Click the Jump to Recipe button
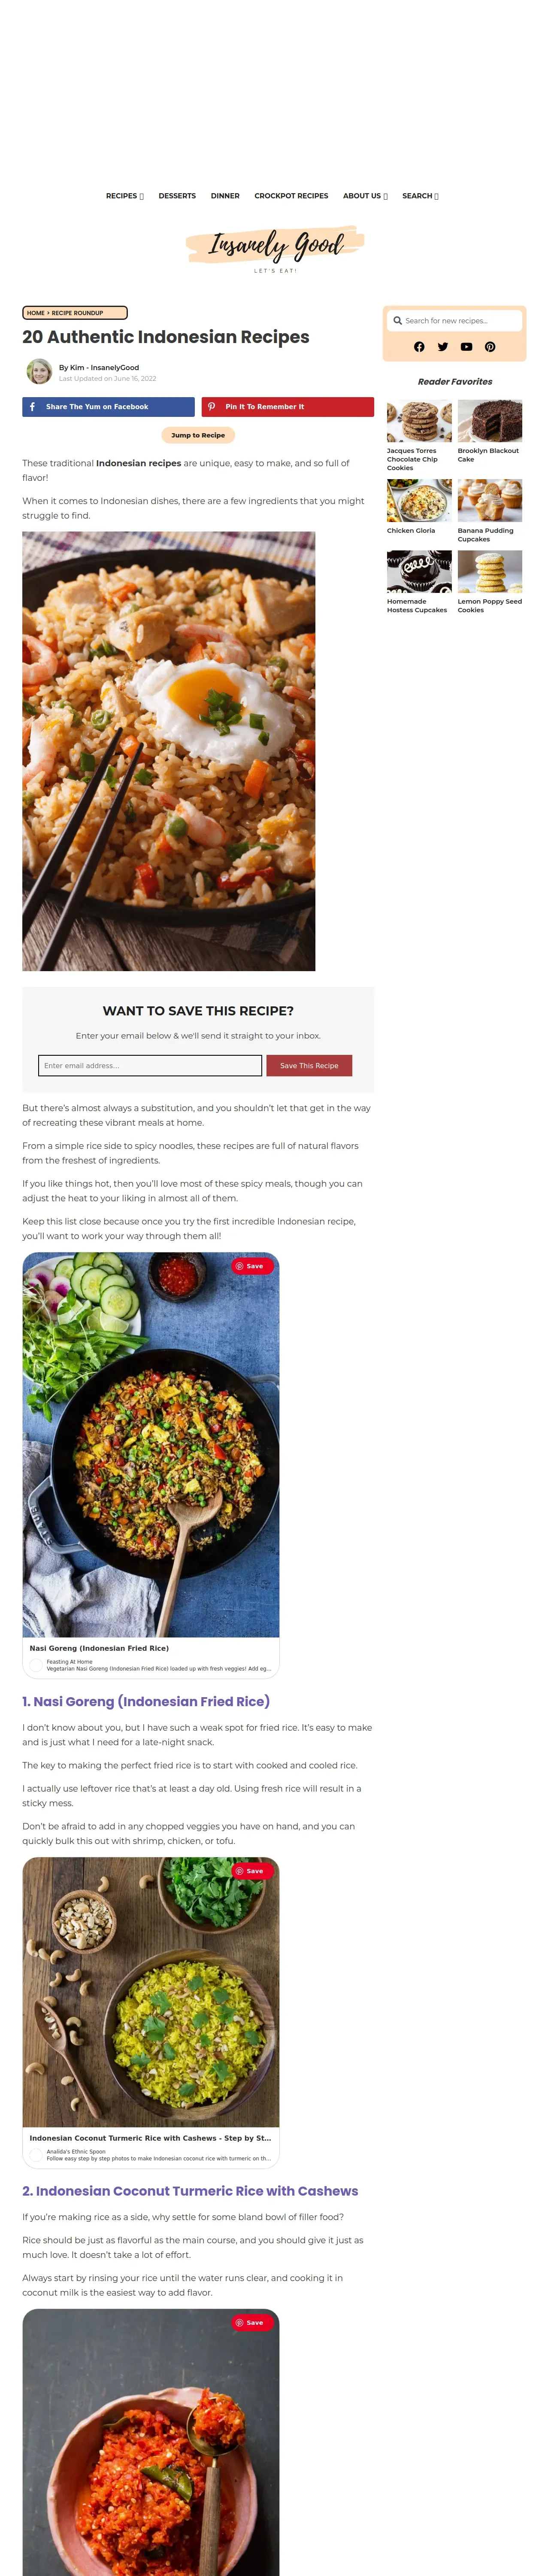551x2576 pixels. [x=198, y=435]
